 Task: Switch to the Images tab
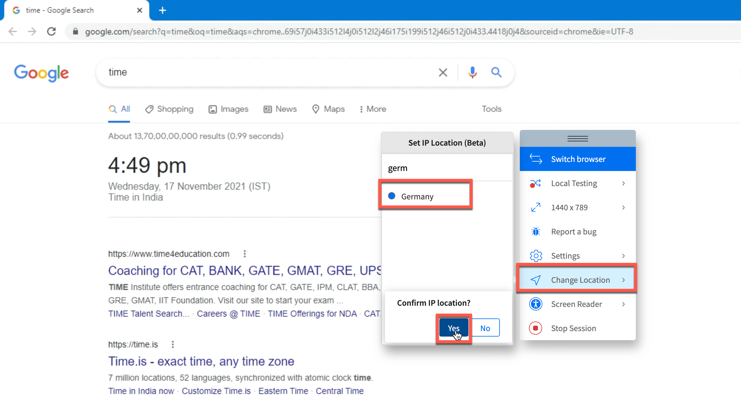pos(234,109)
